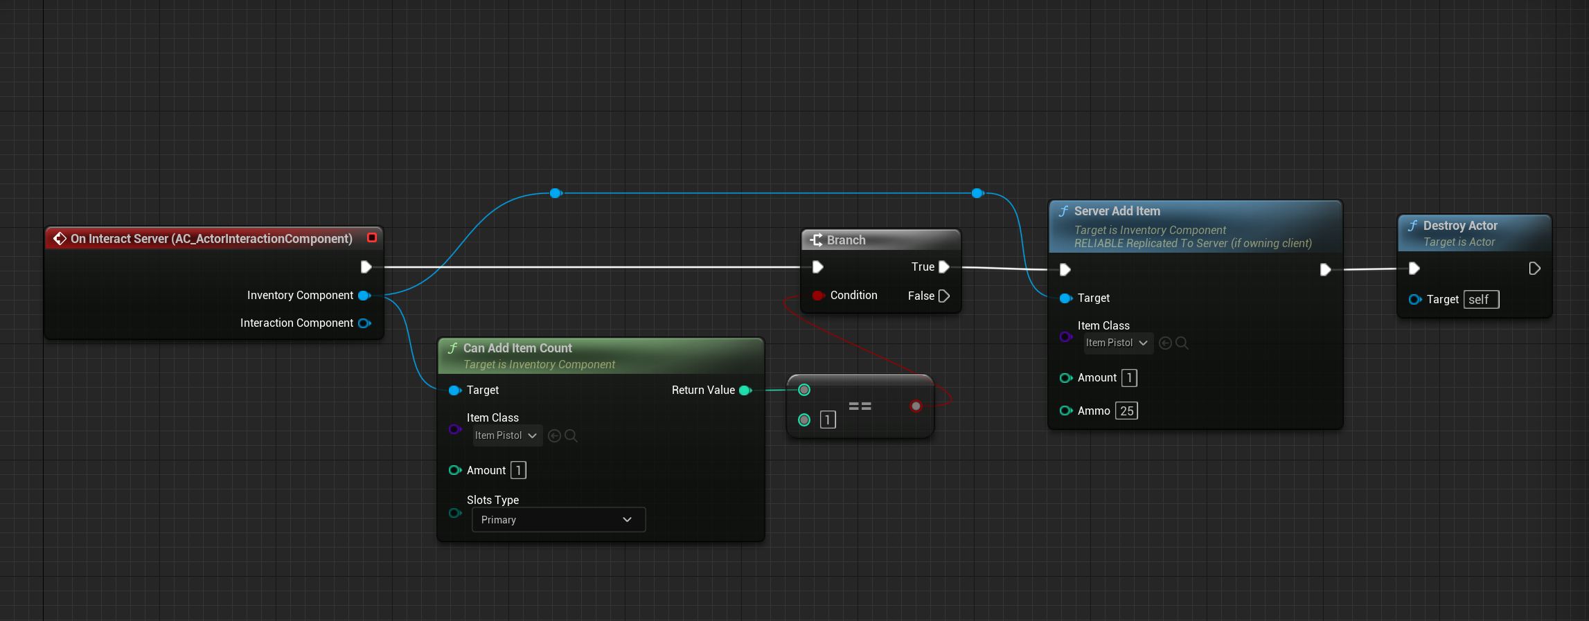Click the Interaction Component output pin

364,323
